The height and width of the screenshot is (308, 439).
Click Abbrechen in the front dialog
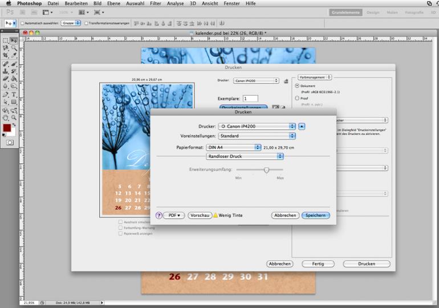coord(285,215)
